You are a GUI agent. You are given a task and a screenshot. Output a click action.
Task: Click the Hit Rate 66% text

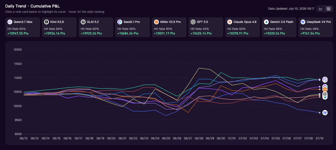273,29
